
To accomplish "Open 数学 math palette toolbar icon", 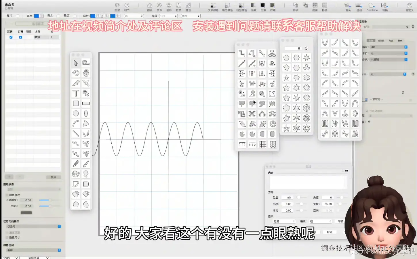I will pos(178,7).
